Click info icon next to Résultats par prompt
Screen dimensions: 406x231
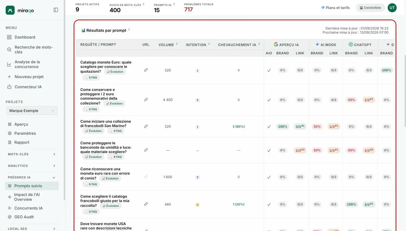tap(129, 29)
